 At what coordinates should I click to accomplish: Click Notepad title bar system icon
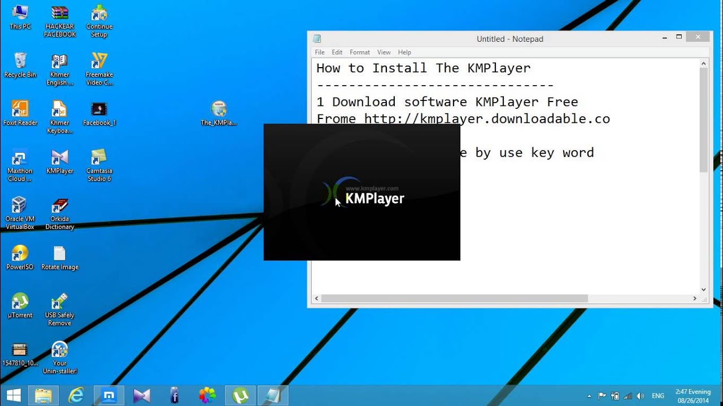[317, 39]
